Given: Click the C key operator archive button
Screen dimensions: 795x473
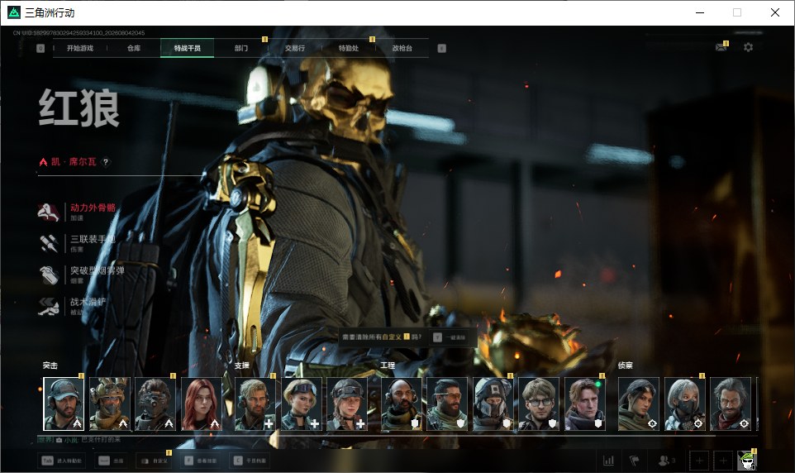Looking at the screenshot, I should click(x=250, y=461).
